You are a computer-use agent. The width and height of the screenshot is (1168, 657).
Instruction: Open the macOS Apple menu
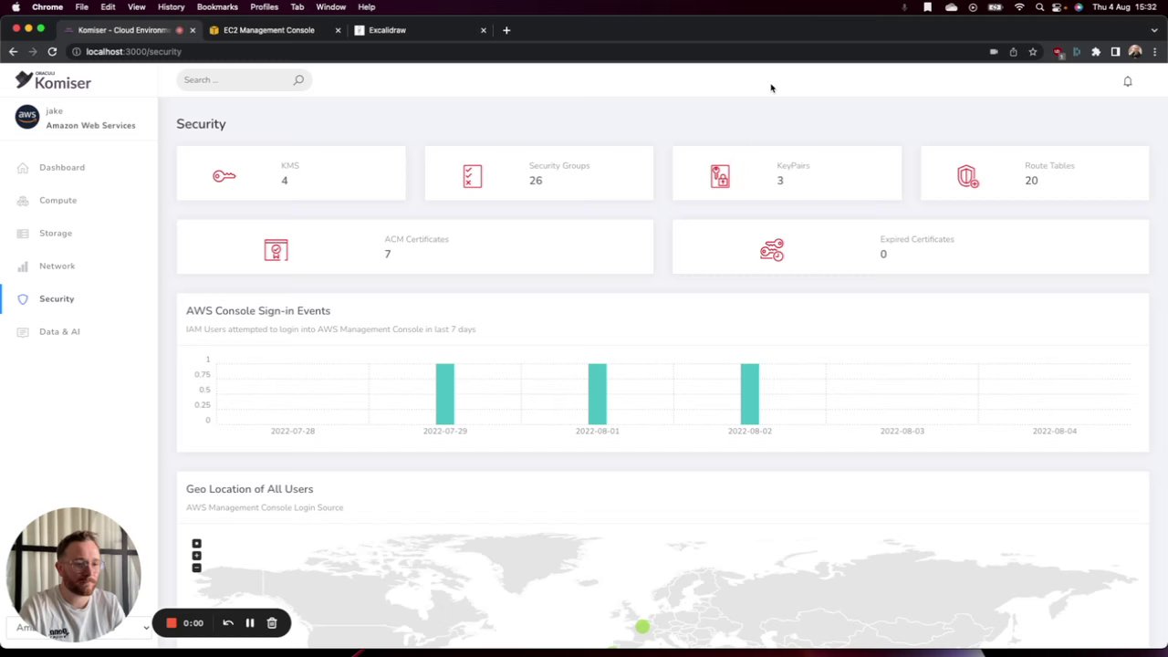(x=16, y=6)
